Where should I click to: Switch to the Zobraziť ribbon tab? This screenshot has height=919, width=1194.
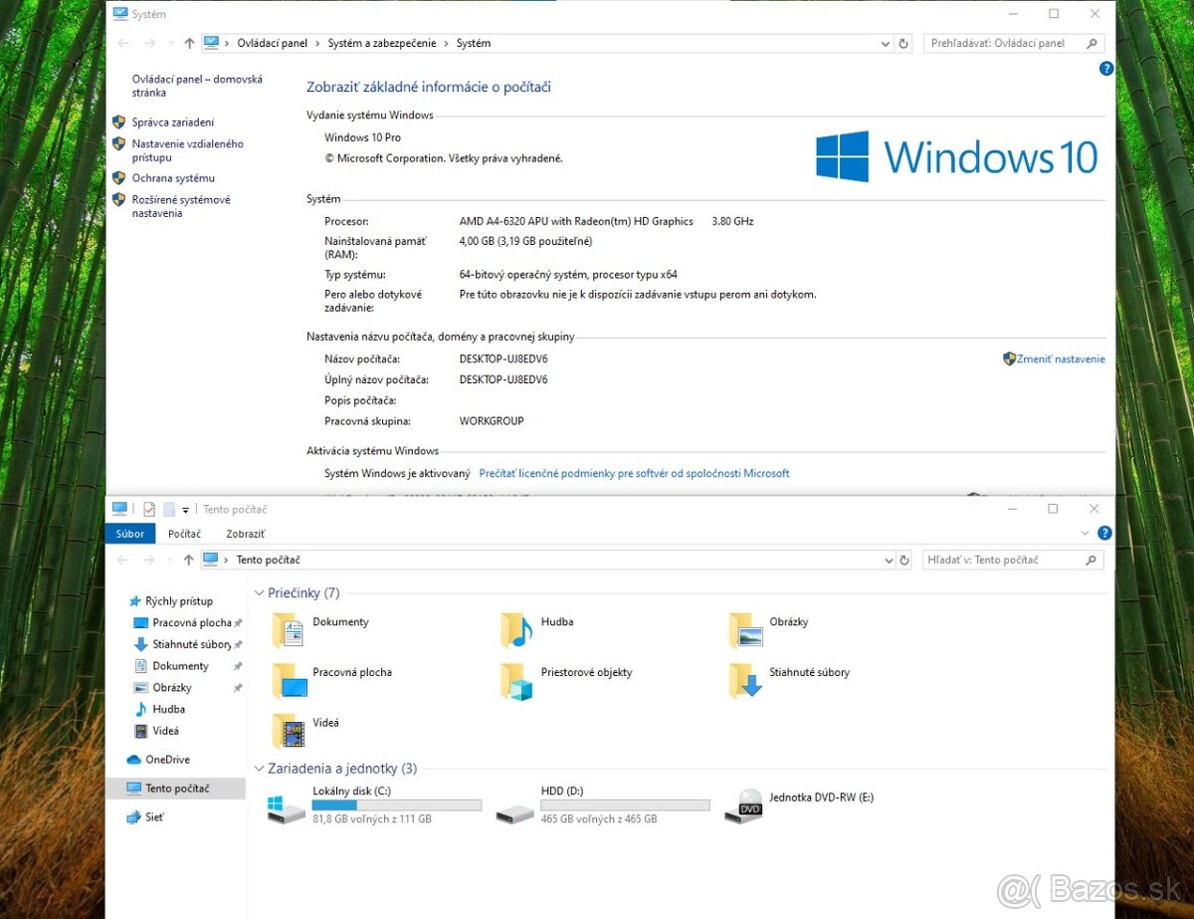(245, 534)
